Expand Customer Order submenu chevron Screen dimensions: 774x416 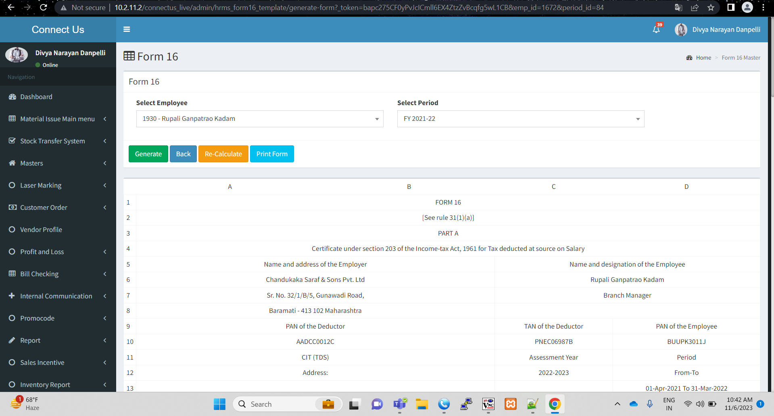(105, 207)
